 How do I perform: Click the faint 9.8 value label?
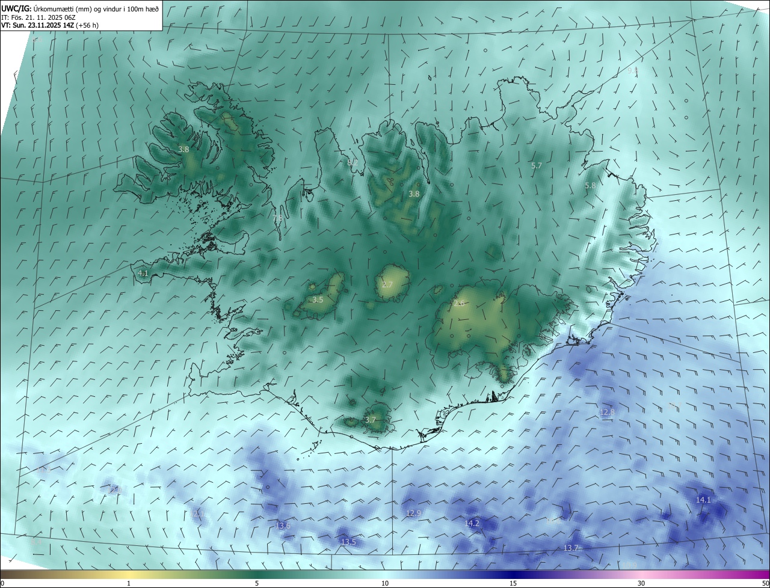[x=633, y=71]
